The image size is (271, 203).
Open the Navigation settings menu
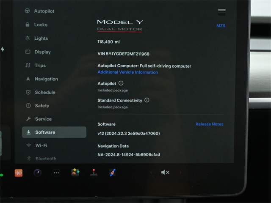point(42,79)
